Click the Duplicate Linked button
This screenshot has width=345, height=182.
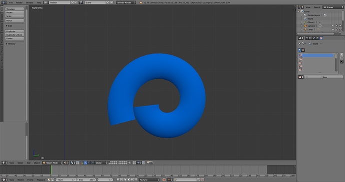point(14,35)
